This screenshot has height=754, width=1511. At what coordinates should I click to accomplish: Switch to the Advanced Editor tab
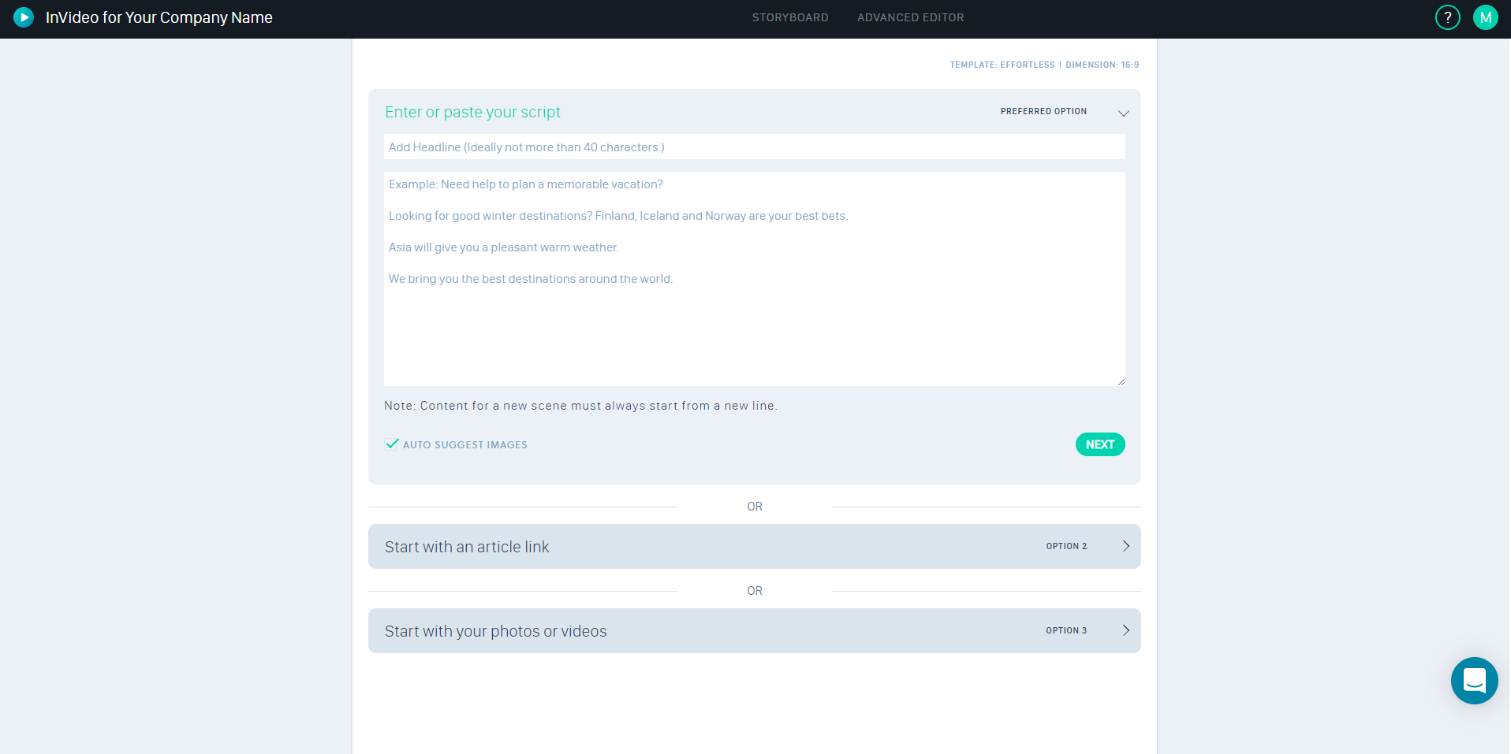point(910,17)
